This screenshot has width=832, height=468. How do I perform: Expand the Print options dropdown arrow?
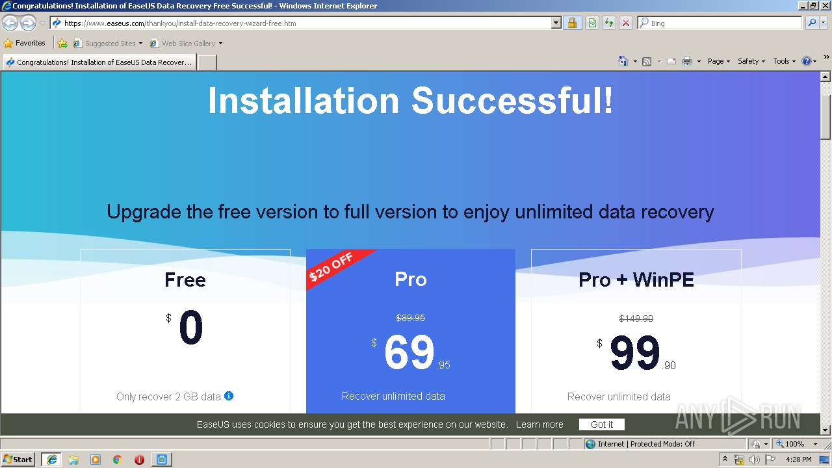pyautogui.click(x=699, y=62)
